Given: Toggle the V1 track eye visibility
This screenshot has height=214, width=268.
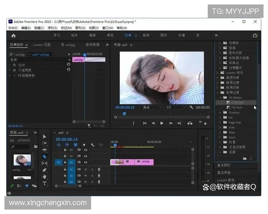Looking at the screenshot, I should click(85, 162).
